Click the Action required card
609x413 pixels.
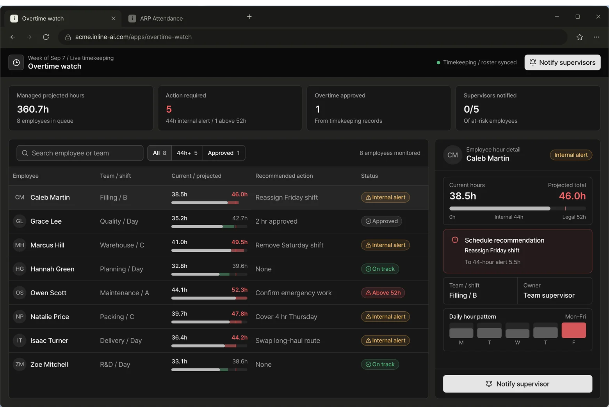click(x=230, y=108)
